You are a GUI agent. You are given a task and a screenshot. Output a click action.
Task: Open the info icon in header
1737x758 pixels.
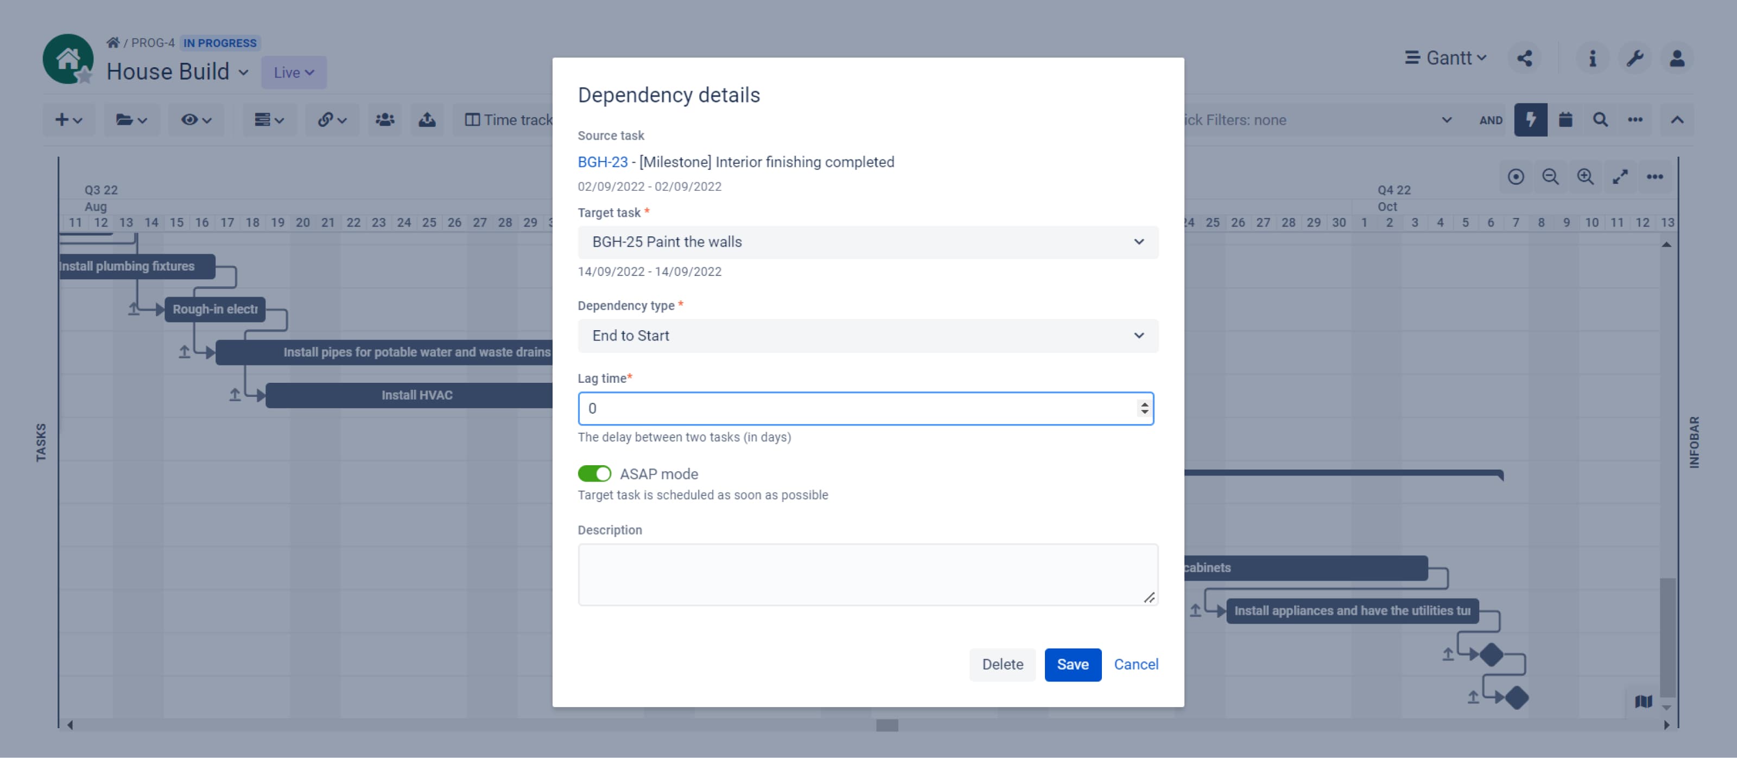1593,58
